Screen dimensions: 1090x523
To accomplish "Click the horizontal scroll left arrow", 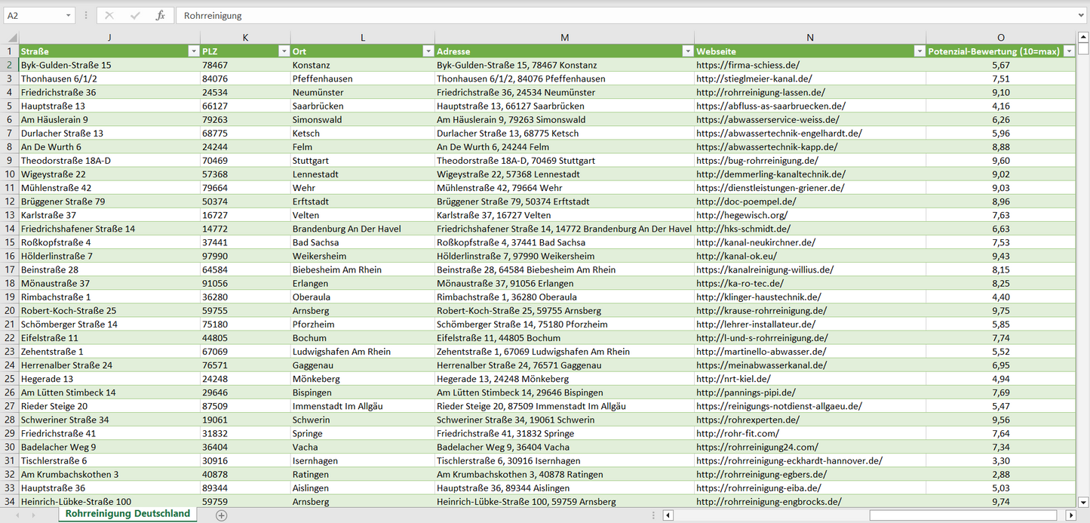I will coord(668,515).
